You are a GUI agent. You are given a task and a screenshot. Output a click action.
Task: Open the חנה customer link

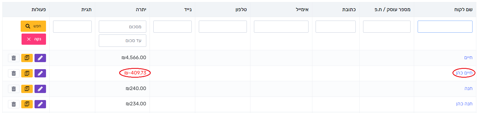(x=468, y=88)
